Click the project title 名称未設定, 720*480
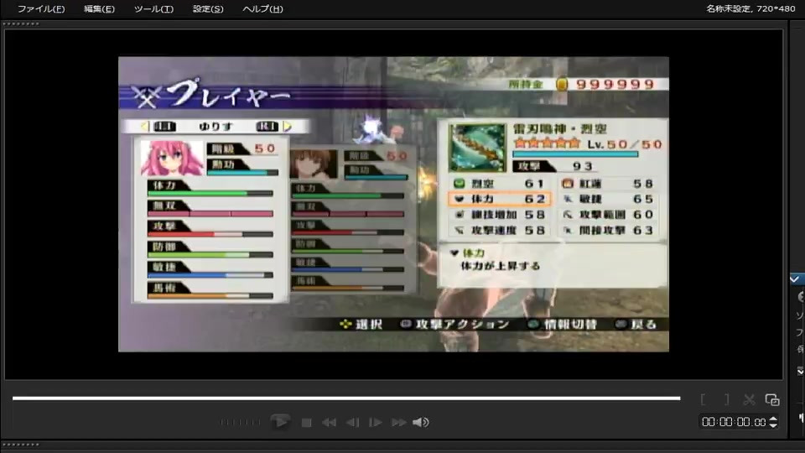This screenshot has height=453, width=805. [x=750, y=8]
